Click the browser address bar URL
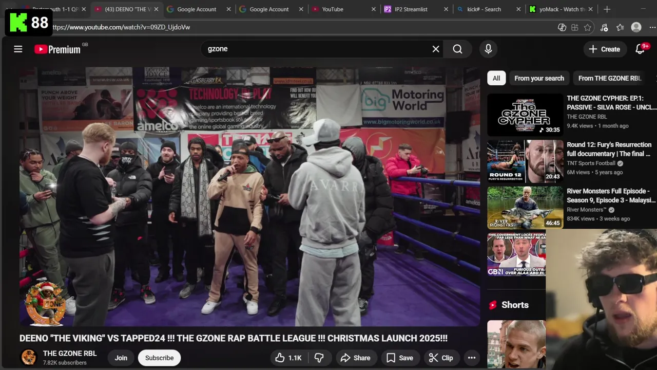 coord(121,27)
